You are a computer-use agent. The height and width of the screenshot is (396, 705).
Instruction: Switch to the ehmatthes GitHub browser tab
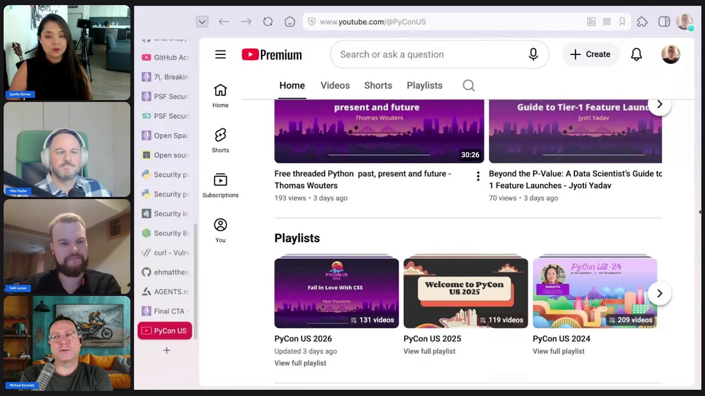(x=165, y=272)
